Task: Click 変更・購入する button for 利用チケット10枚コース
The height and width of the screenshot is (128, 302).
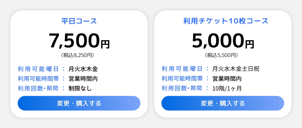Action: pos(223,103)
